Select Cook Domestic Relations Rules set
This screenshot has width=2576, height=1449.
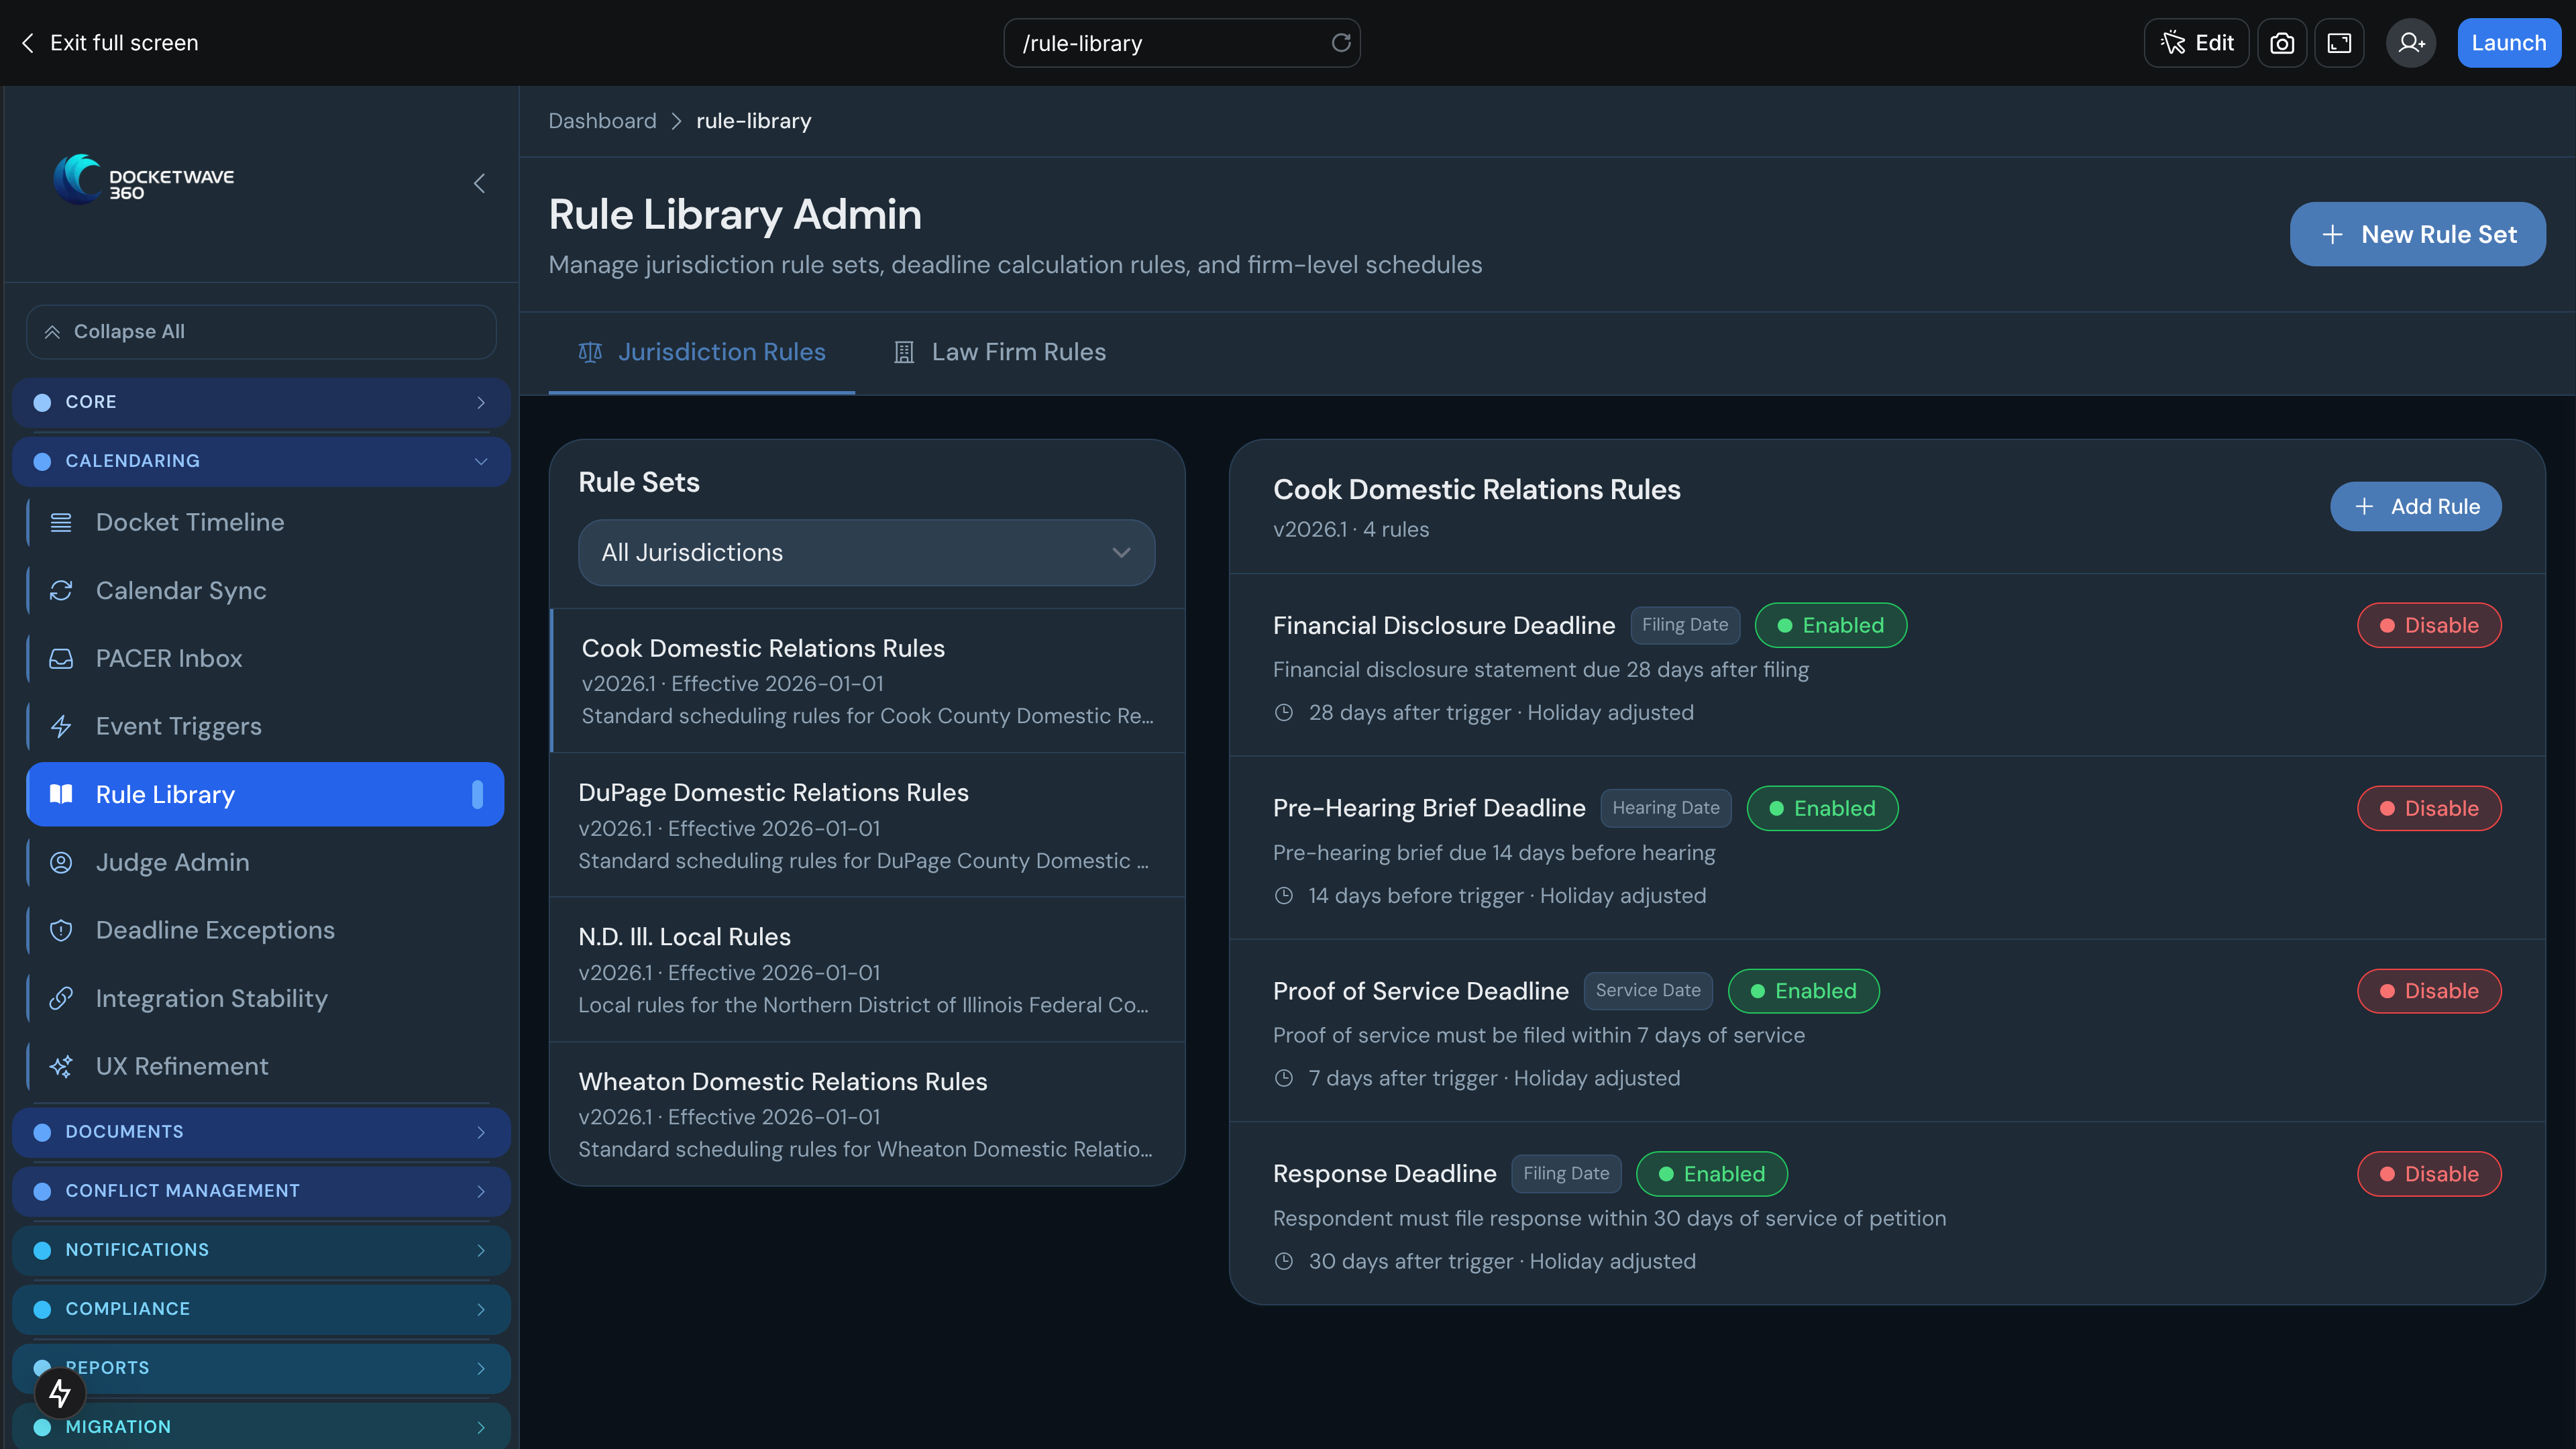coord(867,681)
